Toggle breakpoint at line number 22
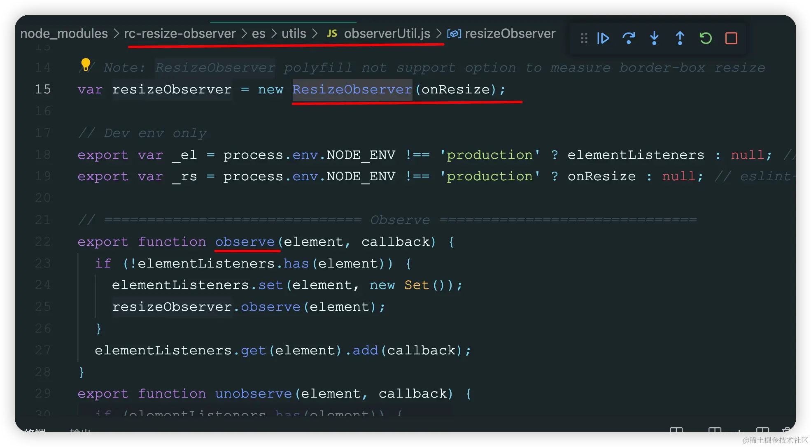Image resolution: width=811 pixels, height=447 pixels. click(x=43, y=242)
